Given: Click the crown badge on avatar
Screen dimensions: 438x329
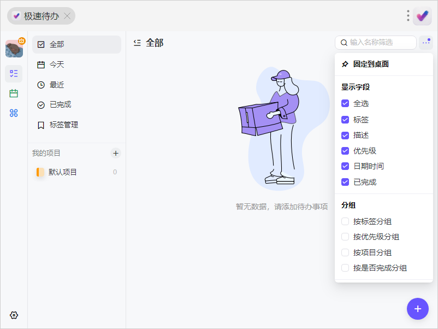Looking at the screenshot, I should [x=21, y=41].
